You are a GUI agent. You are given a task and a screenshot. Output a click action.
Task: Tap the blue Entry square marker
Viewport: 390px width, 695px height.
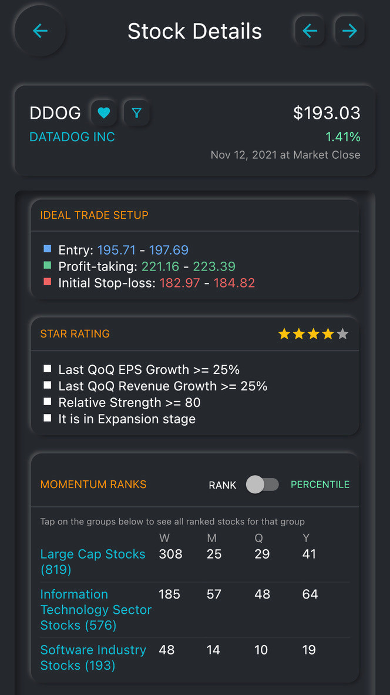tap(48, 249)
